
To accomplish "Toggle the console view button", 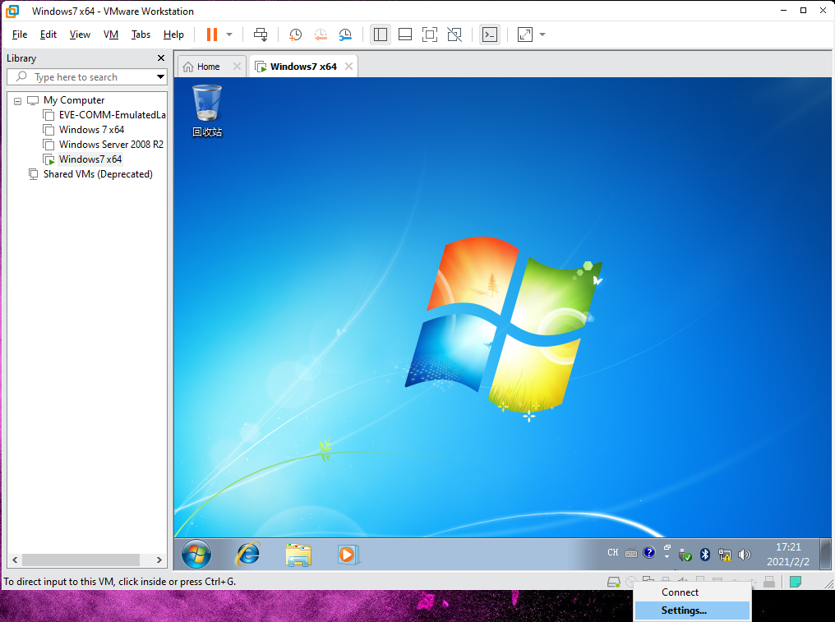I will pyautogui.click(x=490, y=35).
